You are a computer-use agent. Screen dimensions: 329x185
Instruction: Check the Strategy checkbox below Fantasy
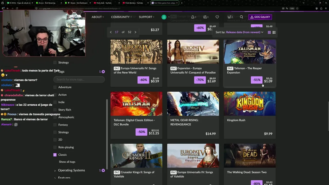[55, 132]
